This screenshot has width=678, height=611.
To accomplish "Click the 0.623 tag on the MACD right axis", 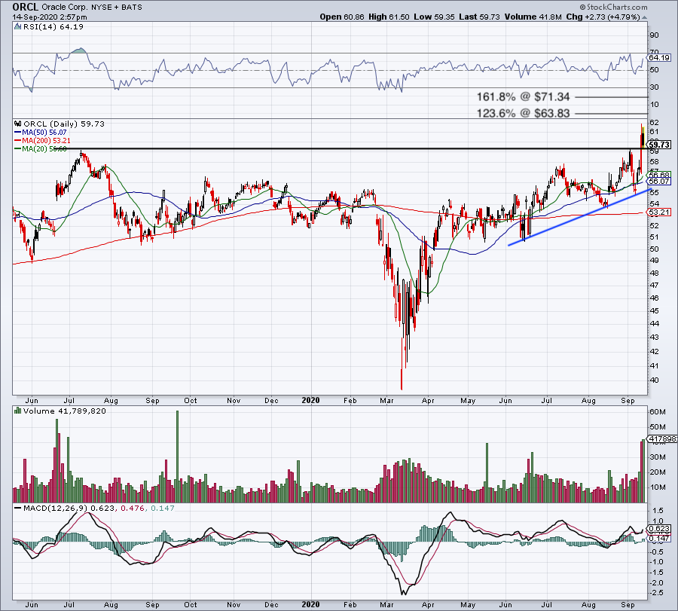I will (660, 529).
